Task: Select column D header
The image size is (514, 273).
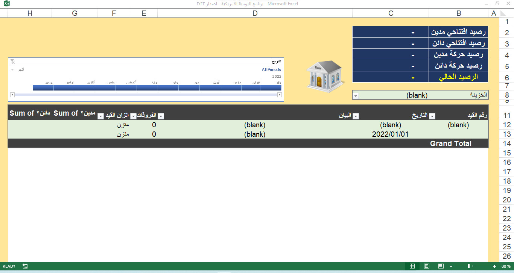Action: pos(255,14)
